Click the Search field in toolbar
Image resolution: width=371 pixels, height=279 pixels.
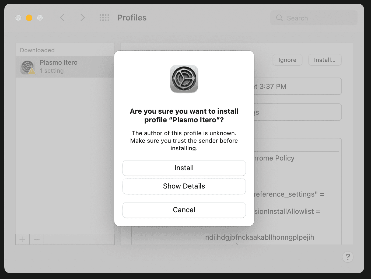coord(314,18)
